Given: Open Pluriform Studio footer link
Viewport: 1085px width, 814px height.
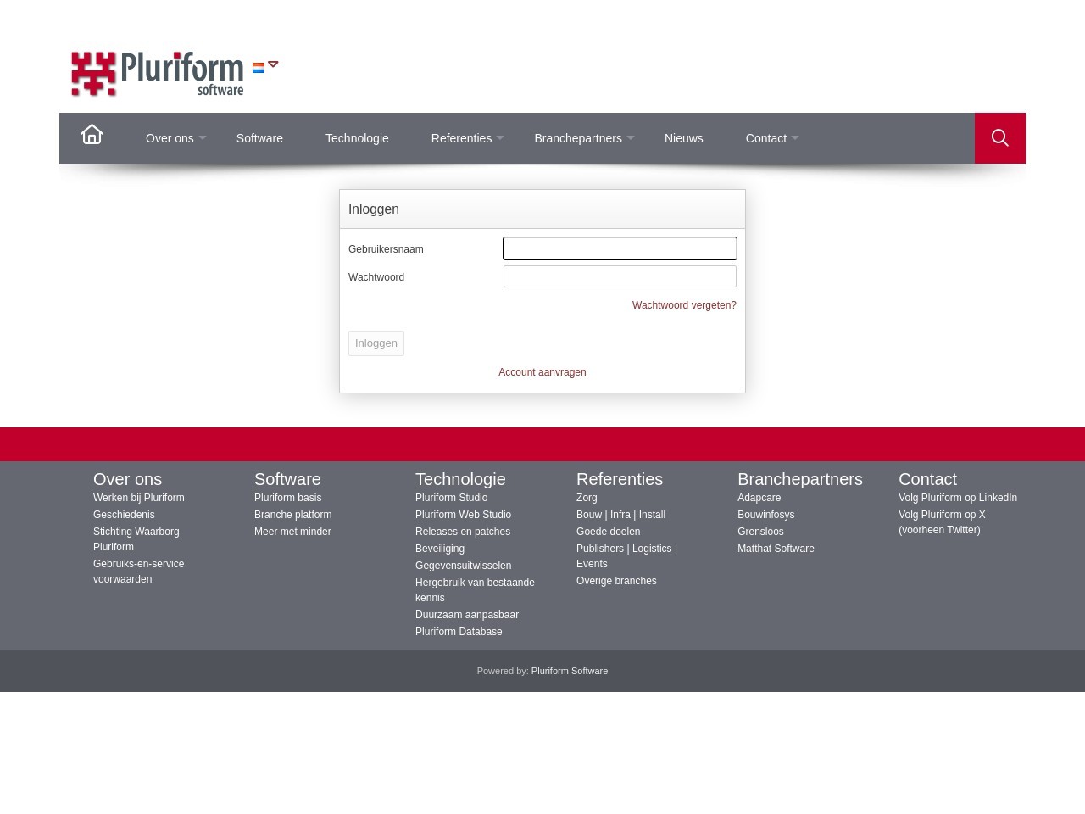Looking at the screenshot, I should [x=451, y=498].
